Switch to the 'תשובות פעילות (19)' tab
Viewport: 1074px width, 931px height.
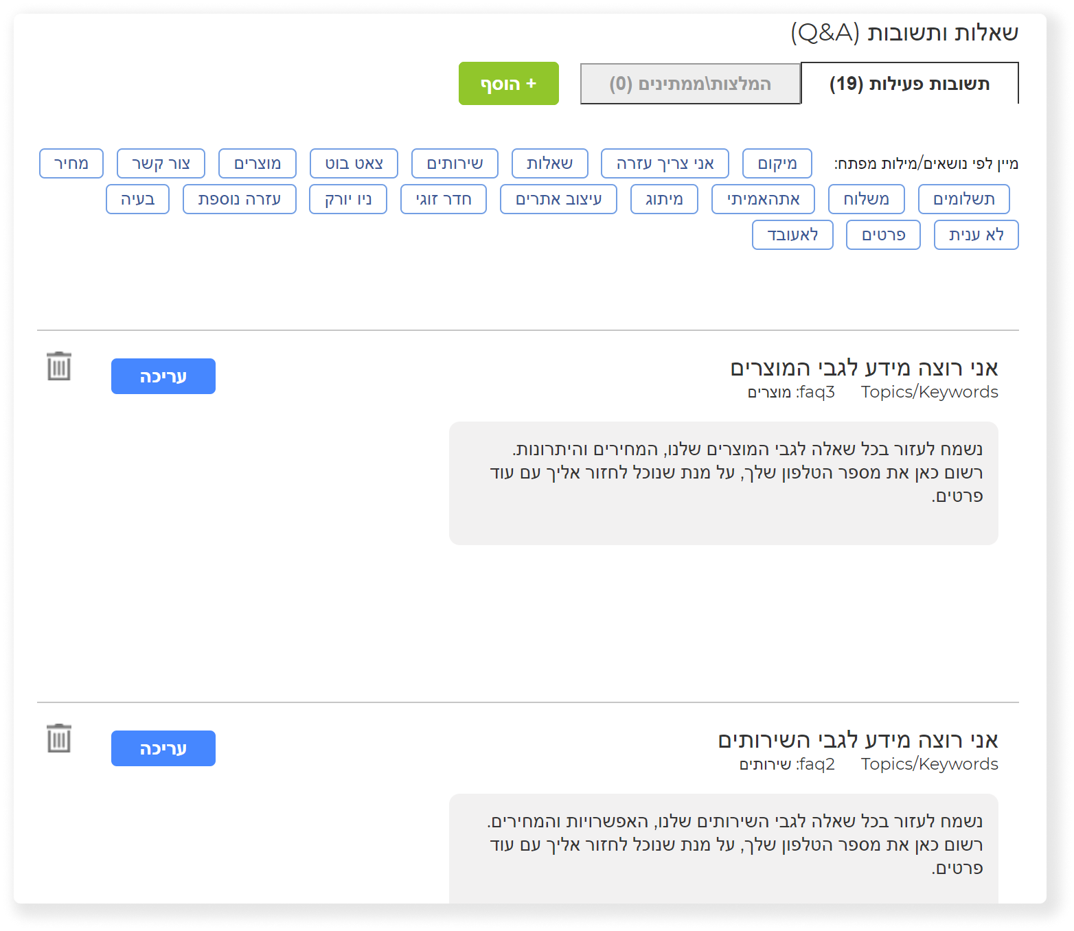coord(909,84)
